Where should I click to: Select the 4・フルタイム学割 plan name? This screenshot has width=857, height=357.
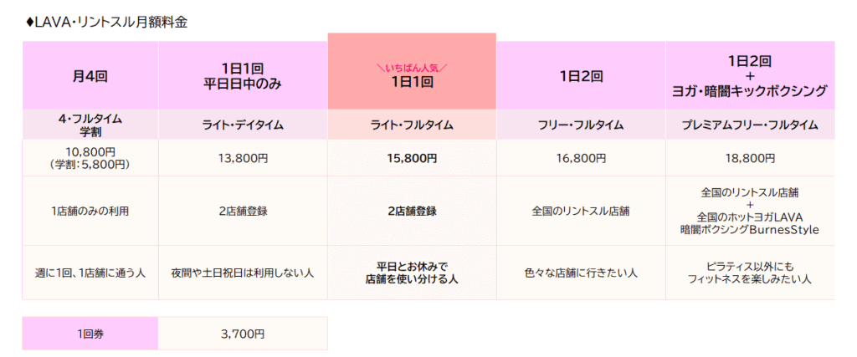click(x=90, y=125)
